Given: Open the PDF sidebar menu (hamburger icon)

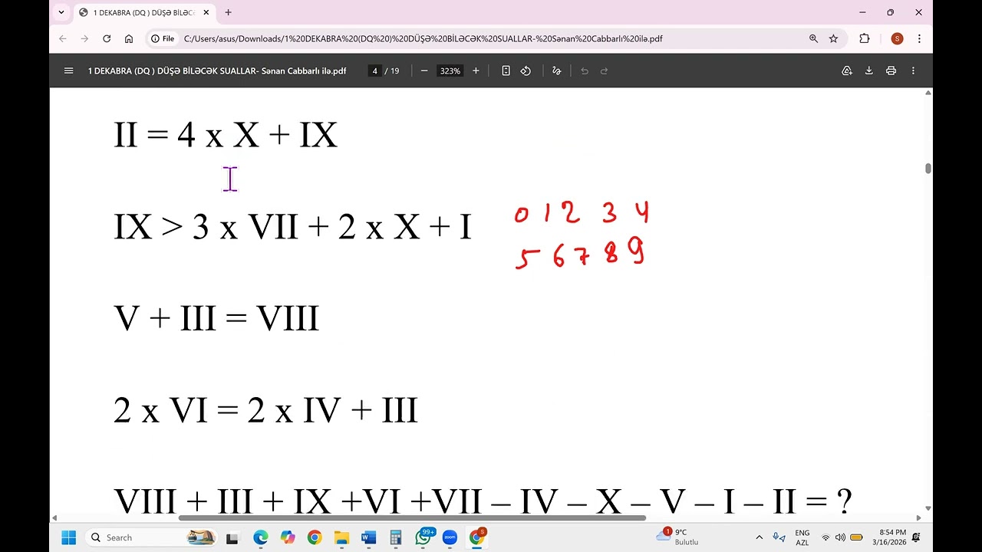Looking at the screenshot, I should (x=68, y=71).
